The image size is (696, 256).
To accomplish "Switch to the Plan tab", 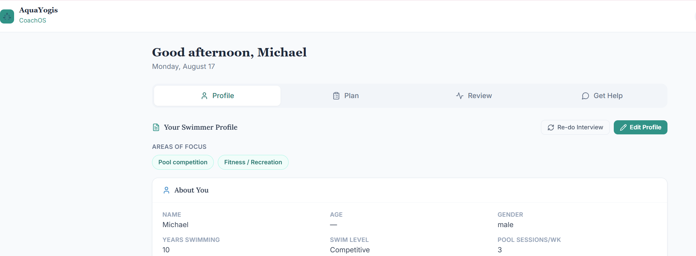I will pyautogui.click(x=346, y=96).
